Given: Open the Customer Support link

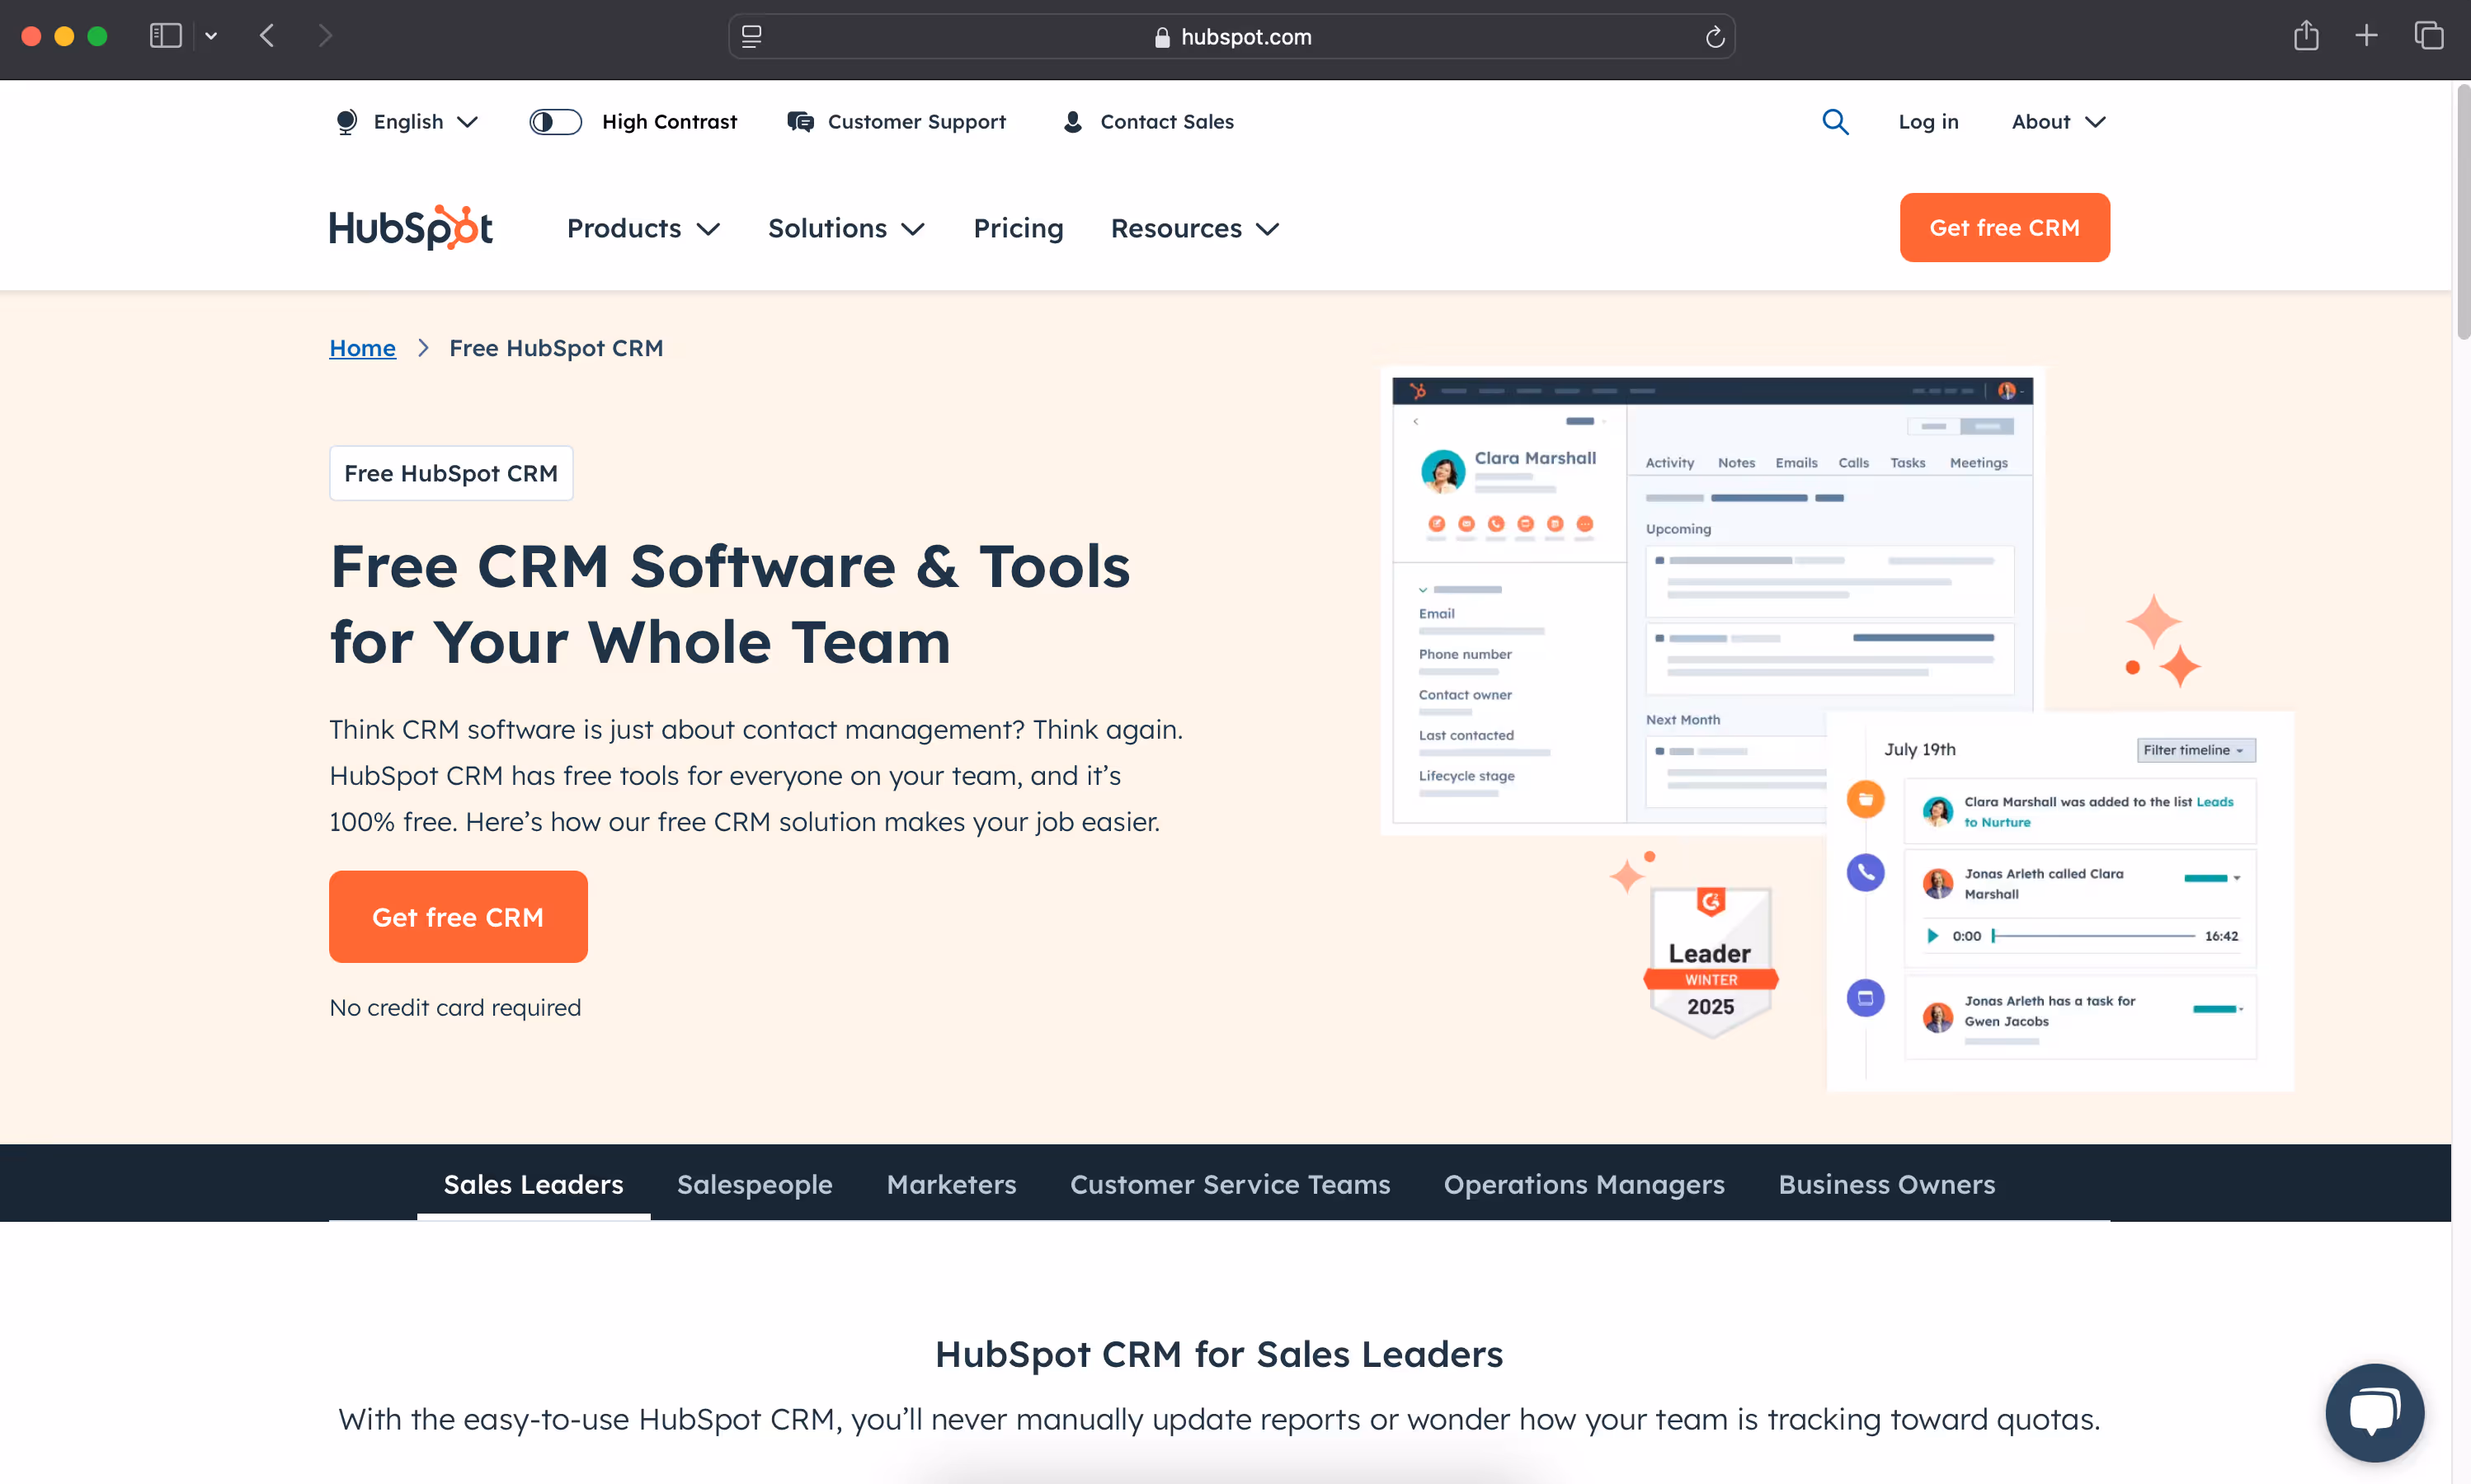Looking at the screenshot, I should pyautogui.click(x=916, y=121).
